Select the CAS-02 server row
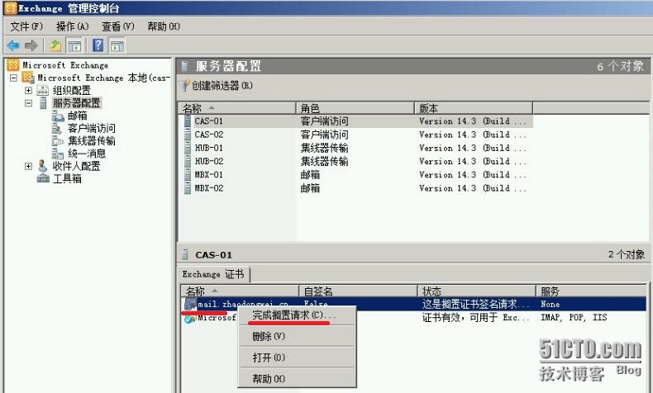This screenshot has height=393, width=653. 356,135
